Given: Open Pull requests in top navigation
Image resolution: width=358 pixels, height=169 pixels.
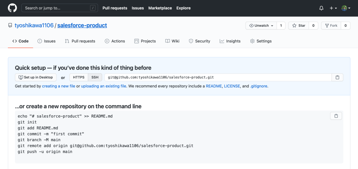Looking at the screenshot, I should click(x=115, y=8).
